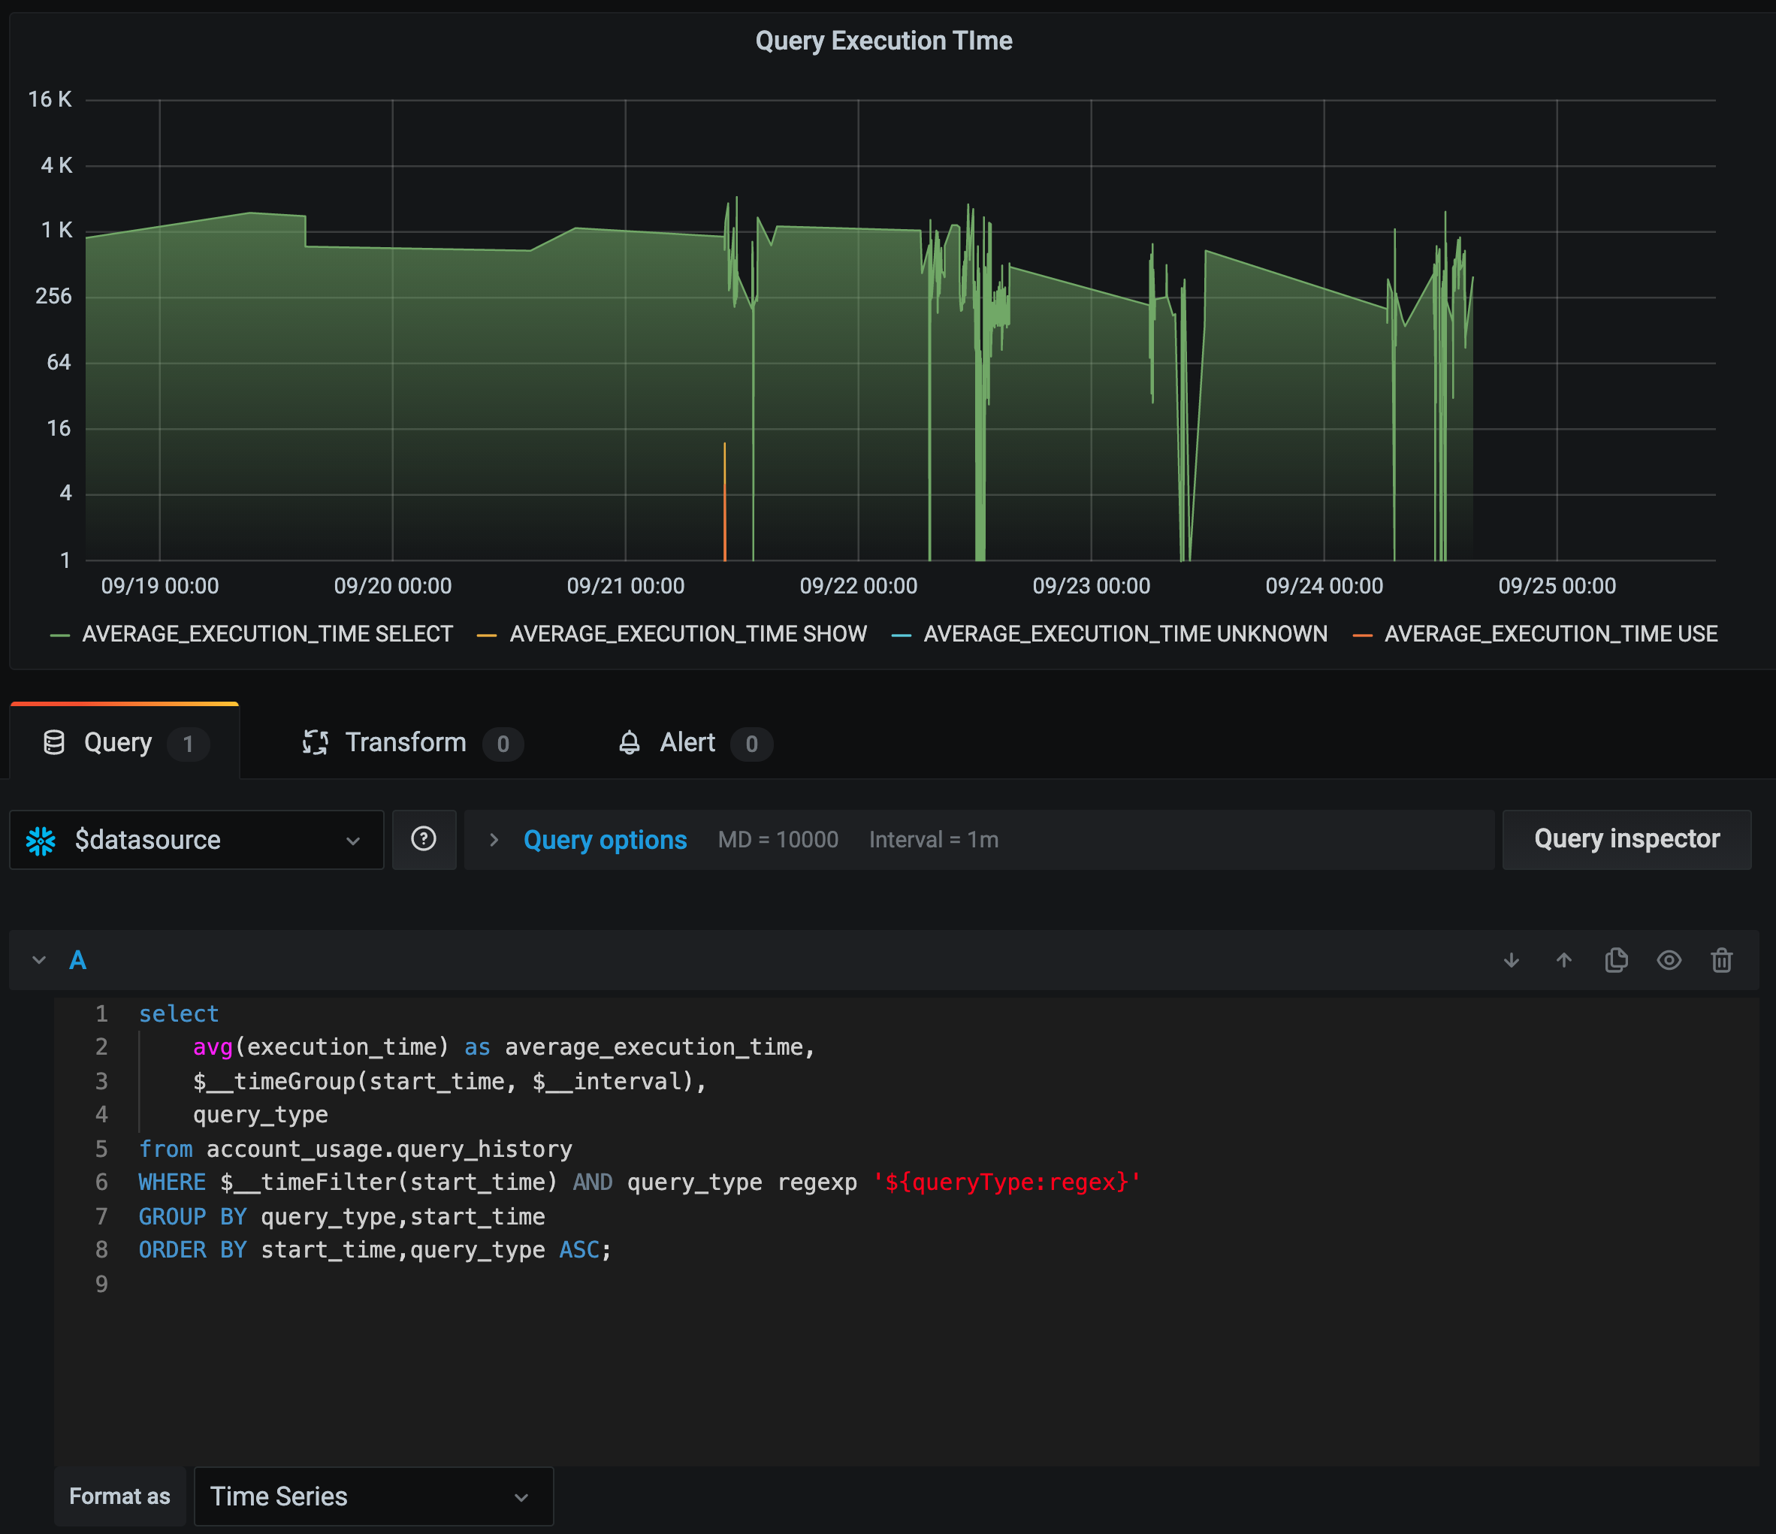
Task: Toggle AVERAGE_EXECUTION_TIME UNKNOWN legend series
Action: [1125, 634]
